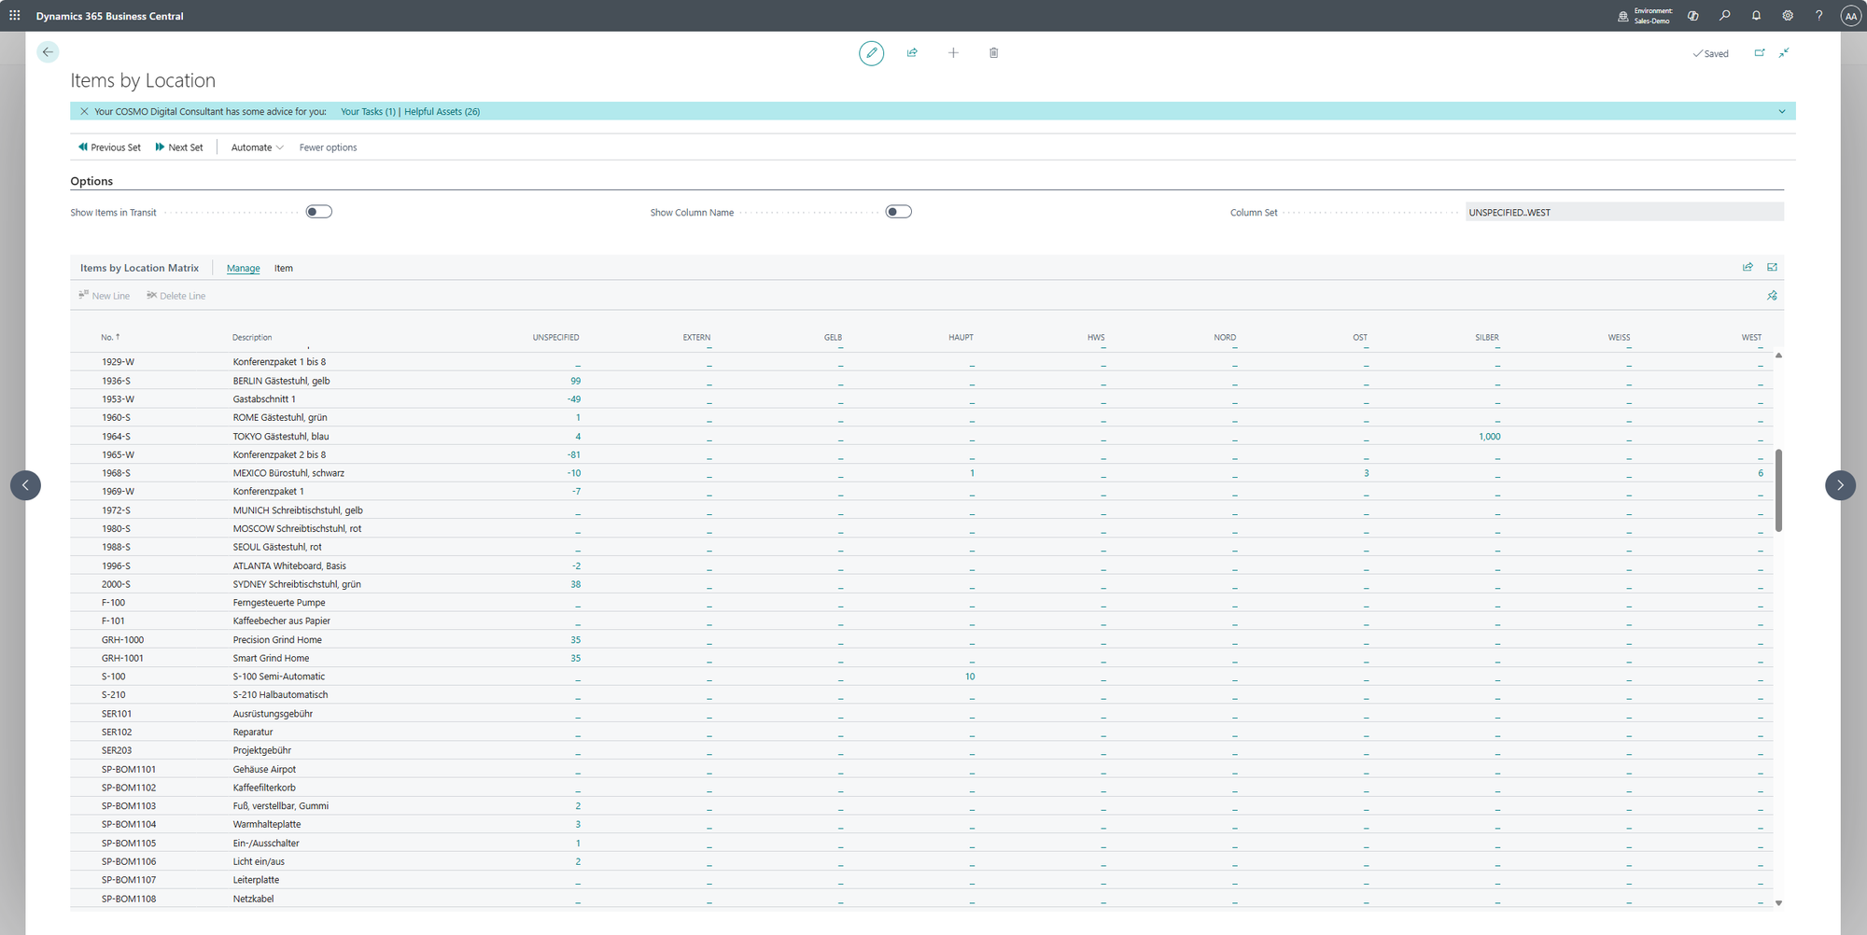Go back using the back arrow
The image size is (1867, 935).
coord(48,52)
